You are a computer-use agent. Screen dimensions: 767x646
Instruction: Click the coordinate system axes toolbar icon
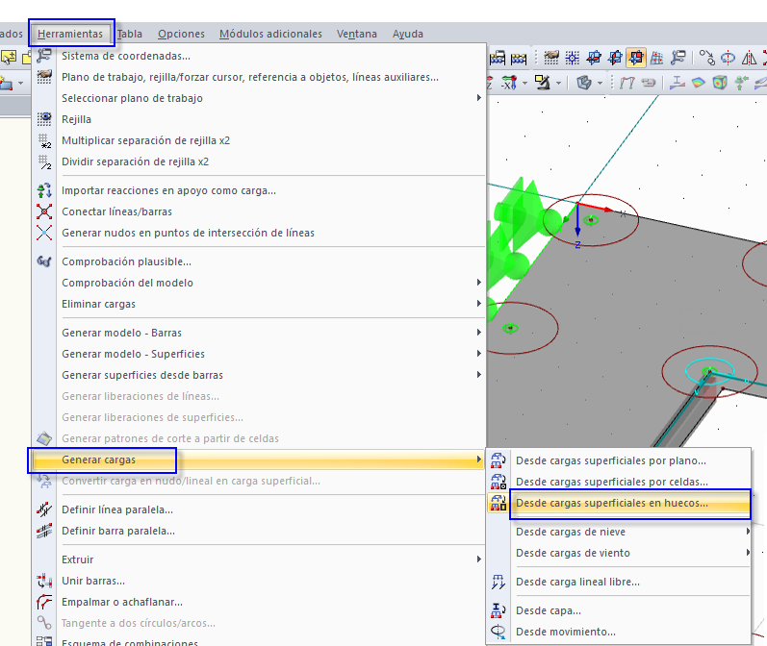pyautogui.click(x=678, y=58)
